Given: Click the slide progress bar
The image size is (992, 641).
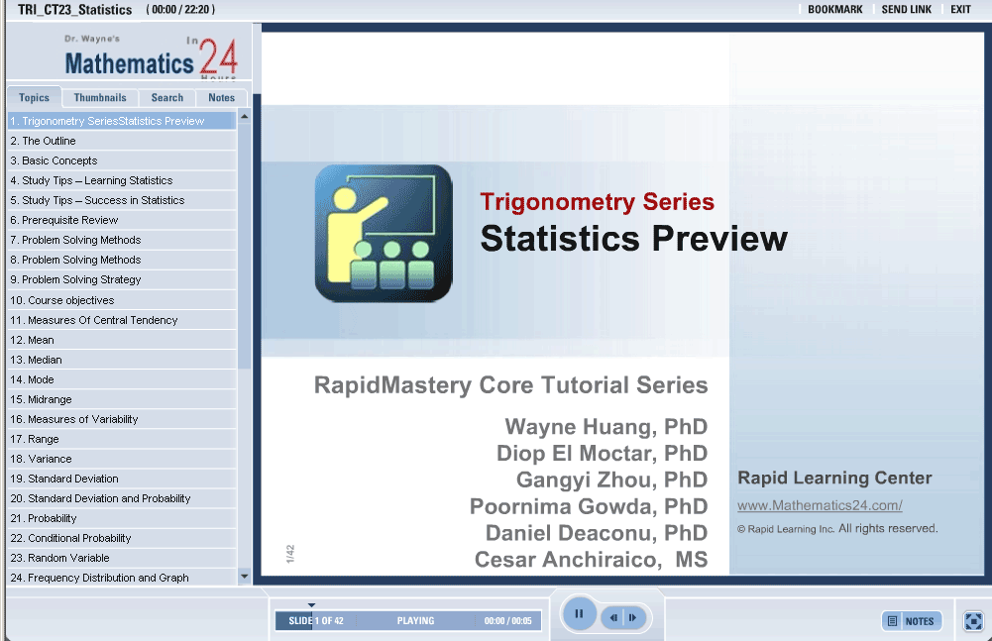Looking at the screenshot, I should 408,621.
